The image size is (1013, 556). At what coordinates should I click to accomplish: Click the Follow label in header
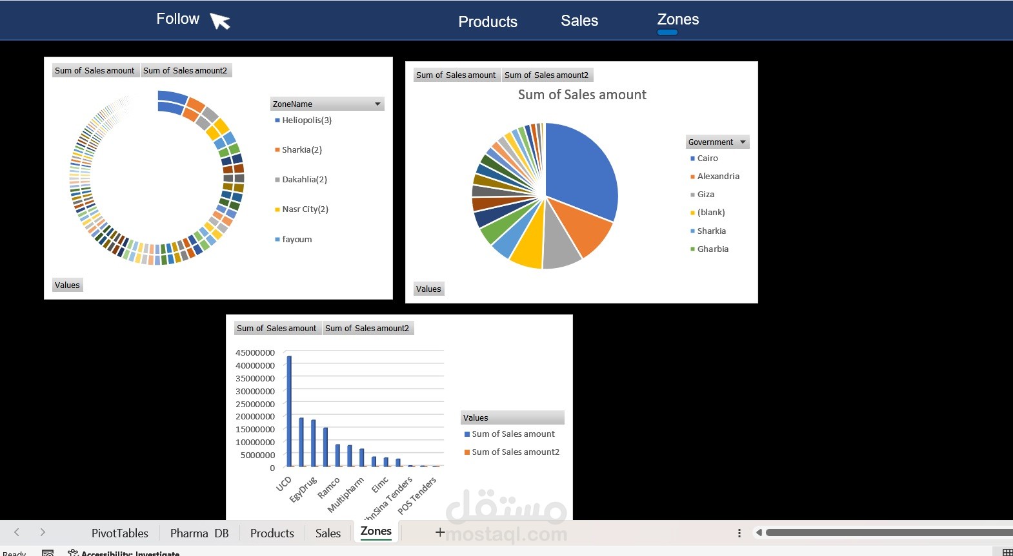coord(178,19)
